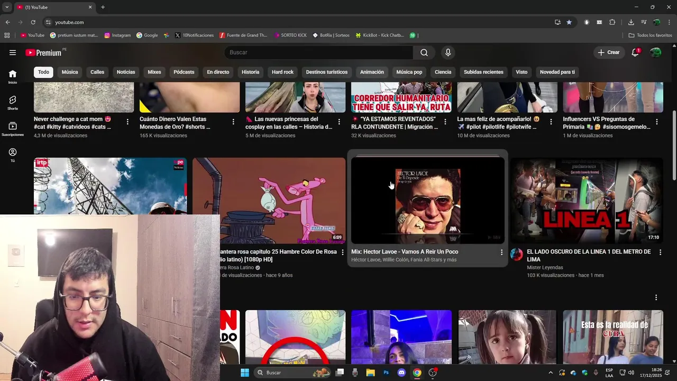The image size is (677, 381).
Task: Start voice search with the microphone
Action: [448, 52]
